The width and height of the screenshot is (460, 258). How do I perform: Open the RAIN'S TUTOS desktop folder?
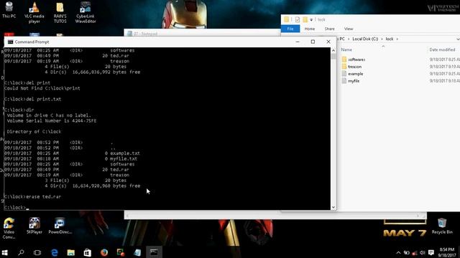coord(60,12)
